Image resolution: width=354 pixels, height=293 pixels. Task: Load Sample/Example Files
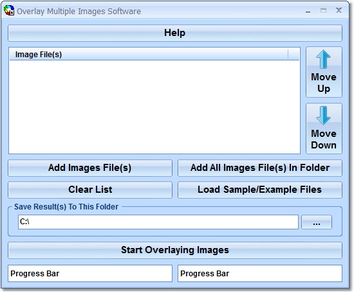(260, 190)
